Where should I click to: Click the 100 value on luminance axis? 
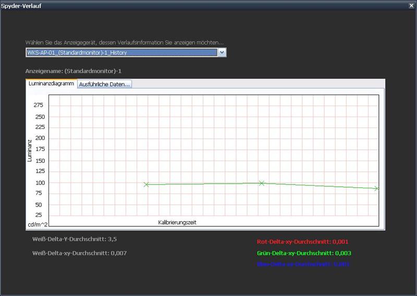40,183
